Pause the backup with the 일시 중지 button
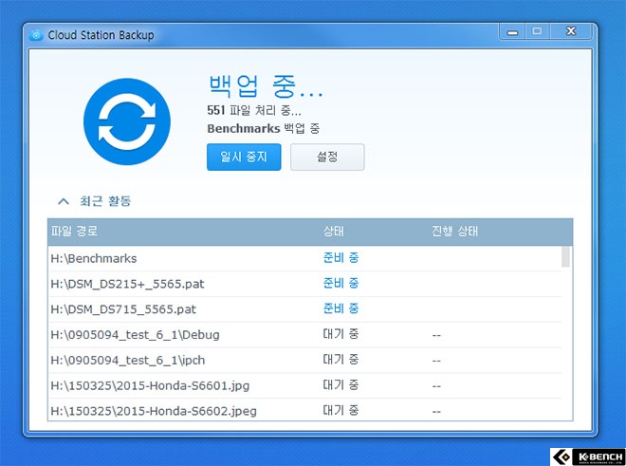The image size is (626, 466). coord(244,157)
